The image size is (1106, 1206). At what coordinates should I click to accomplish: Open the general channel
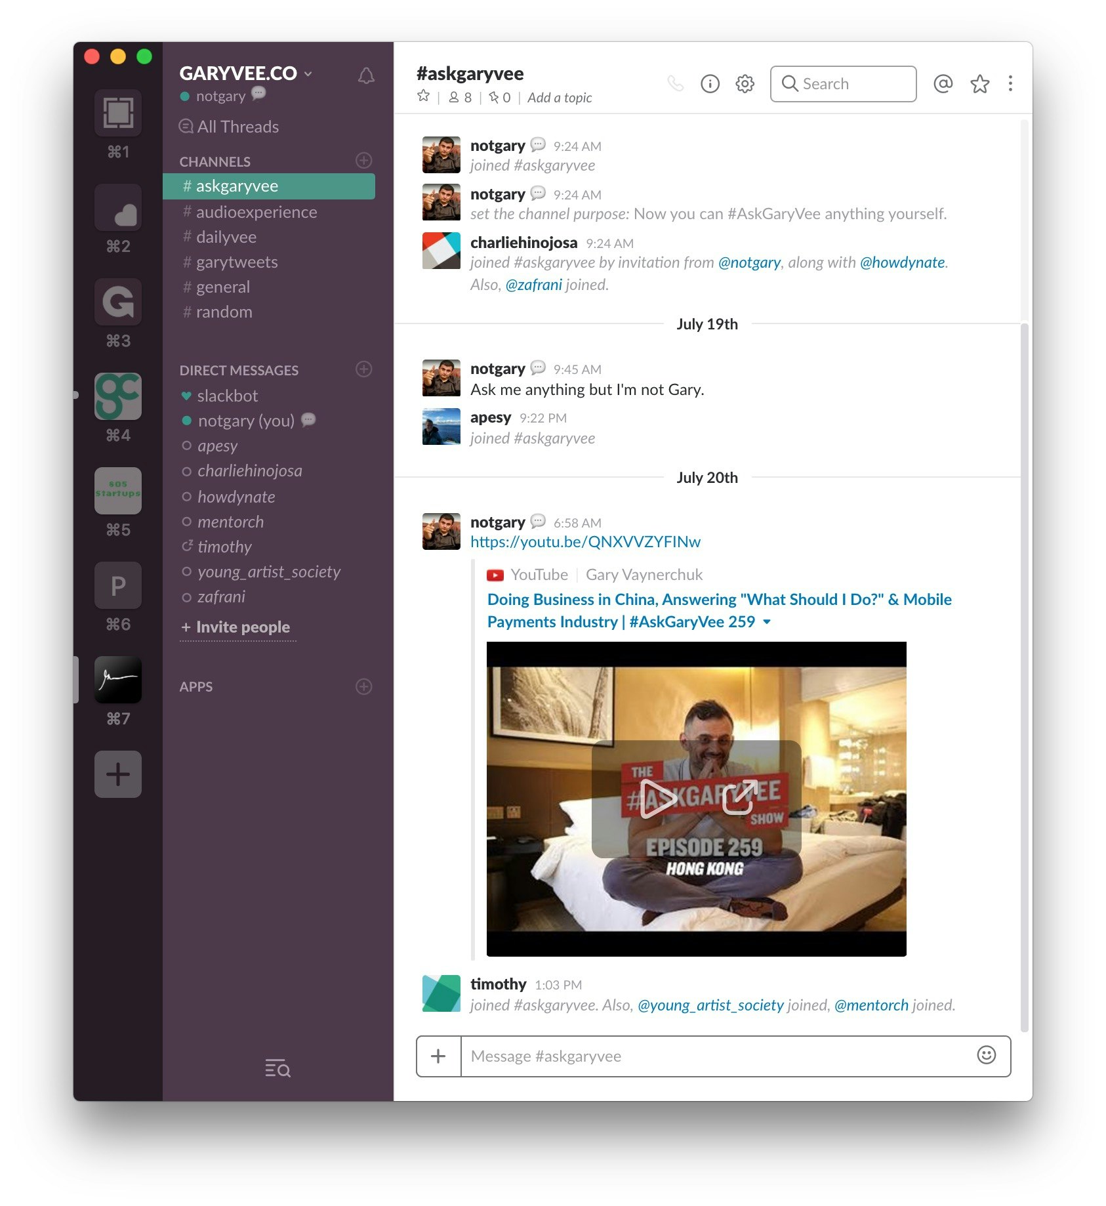click(x=269, y=287)
